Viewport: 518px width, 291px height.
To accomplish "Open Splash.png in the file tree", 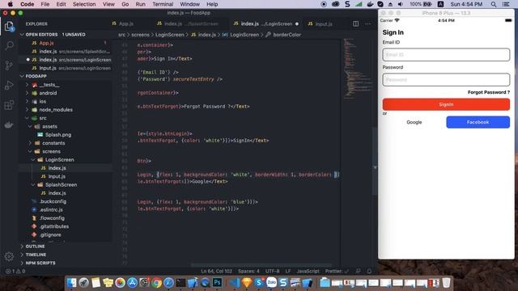I will tap(58, 135).
